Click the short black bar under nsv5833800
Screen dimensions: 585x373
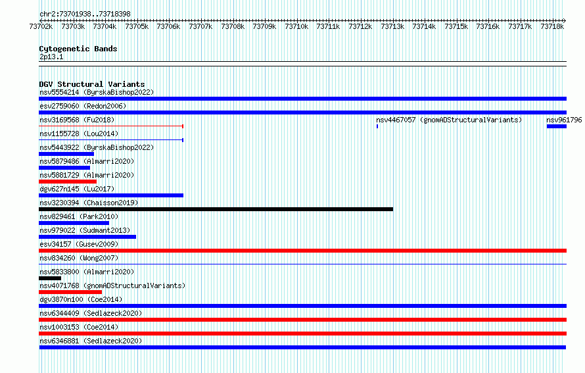pos(50,278)
